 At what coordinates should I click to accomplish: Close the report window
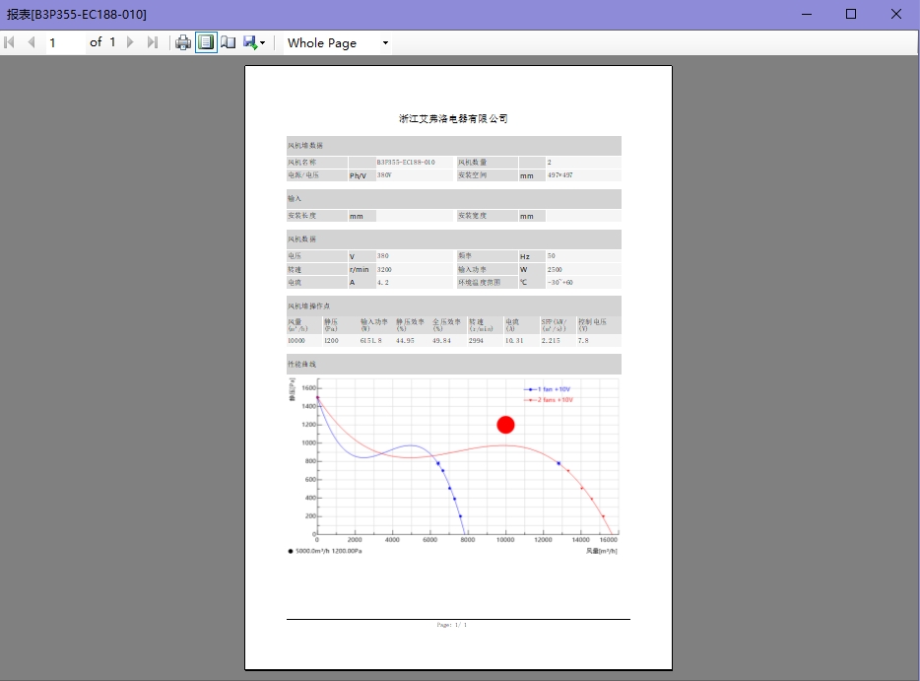click(896, 14)
